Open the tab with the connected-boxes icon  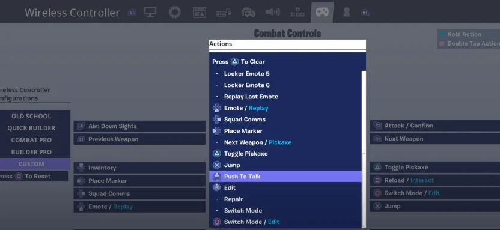coord(297,13)
